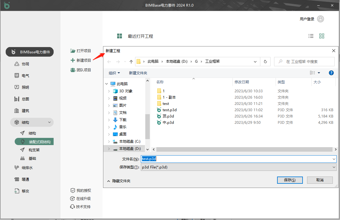Select 装配式钢结构 sub-item

(34, 142)
